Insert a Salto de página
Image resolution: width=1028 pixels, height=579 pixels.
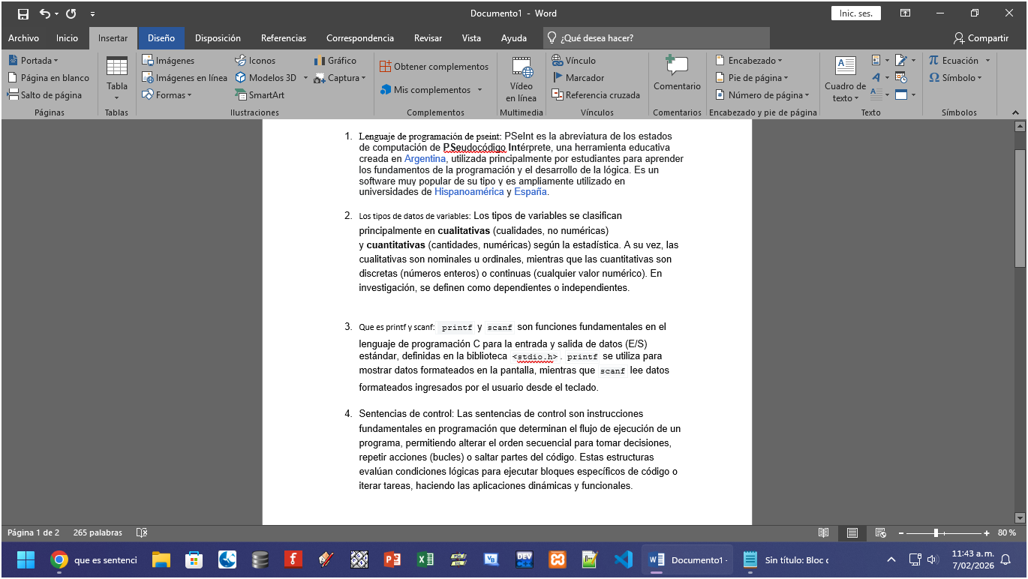[44, 95]
